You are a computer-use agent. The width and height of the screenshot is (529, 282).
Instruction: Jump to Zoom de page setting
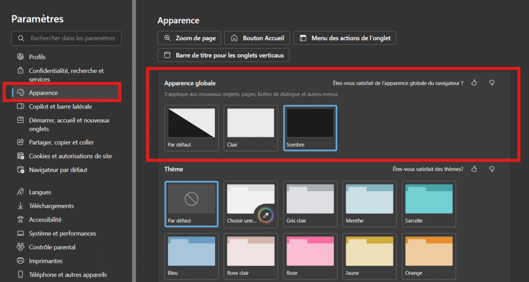[x=189, y=38]
